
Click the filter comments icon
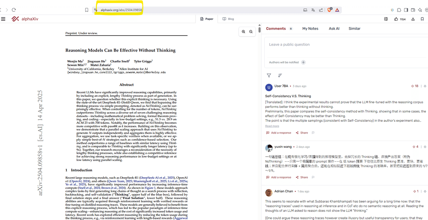tap(269, 75)
